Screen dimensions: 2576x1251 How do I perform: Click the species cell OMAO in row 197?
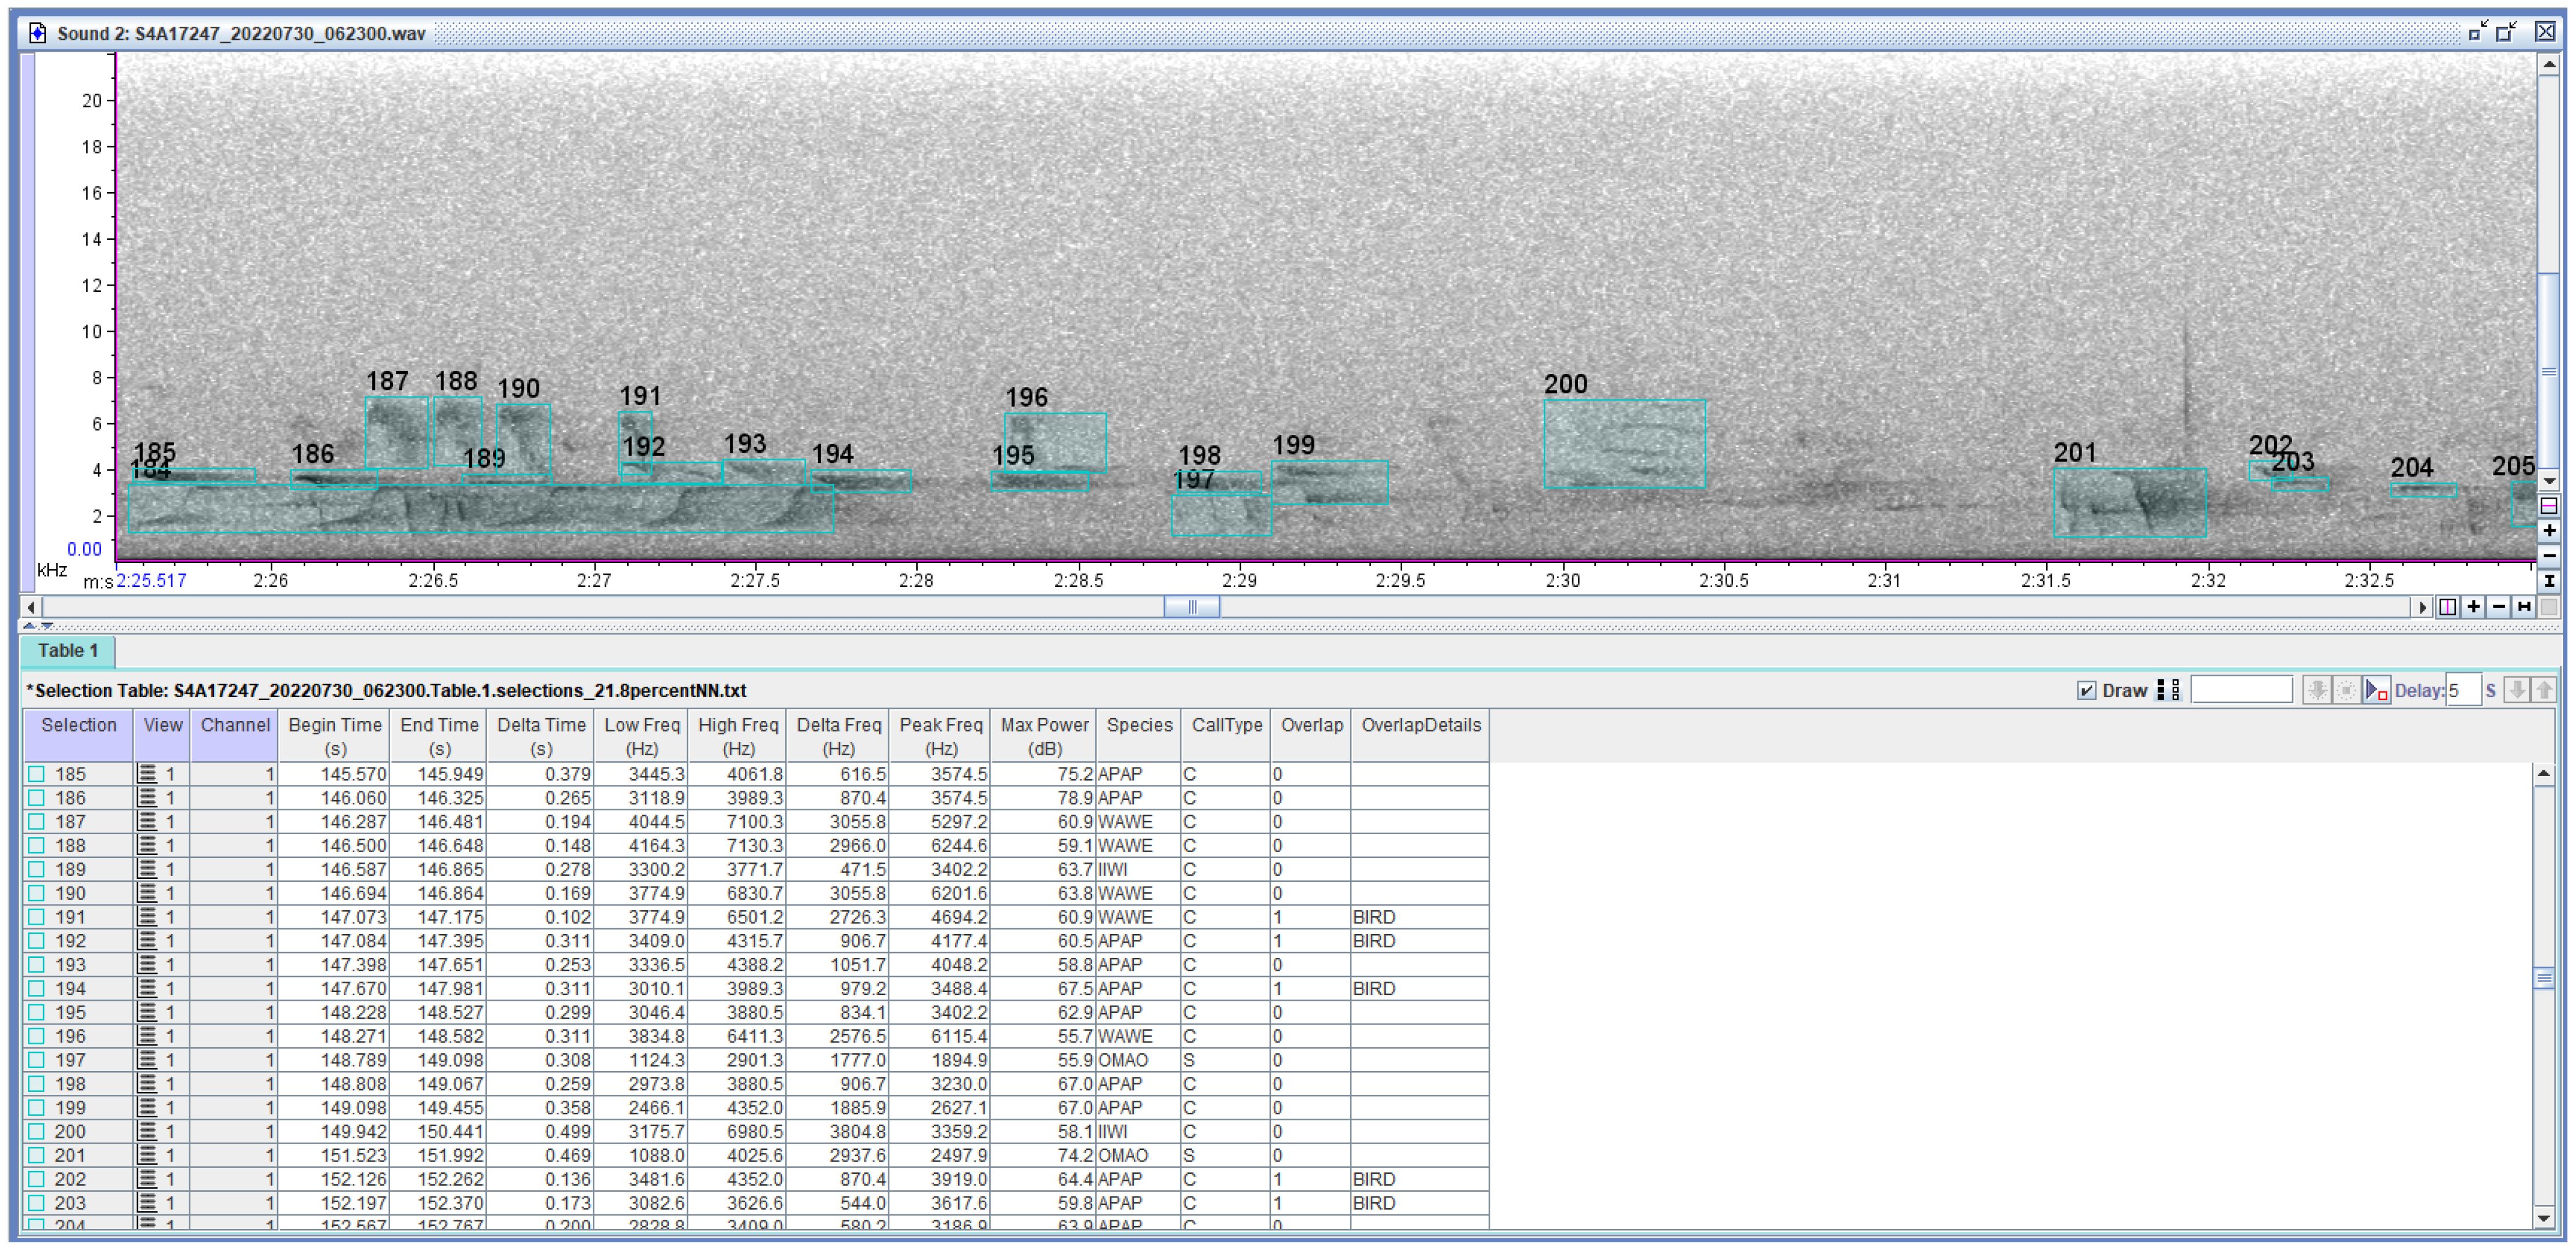(1138, 1060)
